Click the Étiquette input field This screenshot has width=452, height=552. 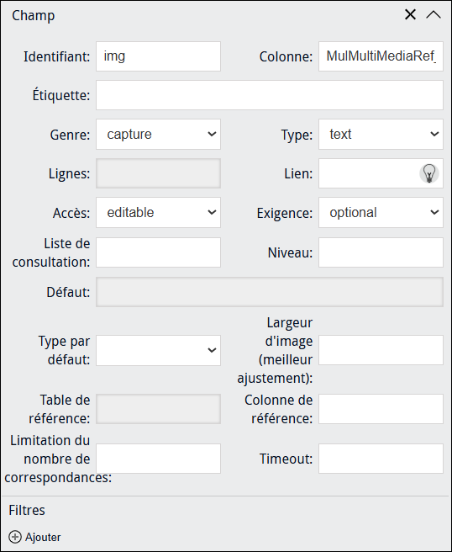pyautogui.click(x=270, y=95)
